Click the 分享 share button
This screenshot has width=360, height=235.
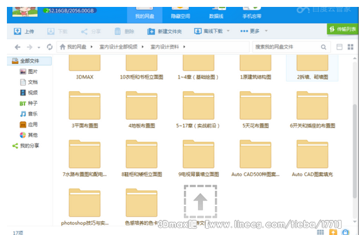[x=90, y=31]
